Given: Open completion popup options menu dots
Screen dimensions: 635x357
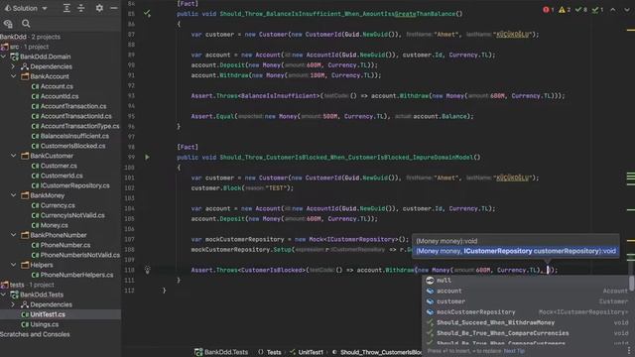Looking at the screenshot, I should tap(628, 350).
